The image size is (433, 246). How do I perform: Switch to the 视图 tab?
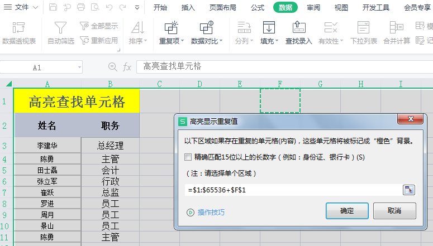(341, 7)
